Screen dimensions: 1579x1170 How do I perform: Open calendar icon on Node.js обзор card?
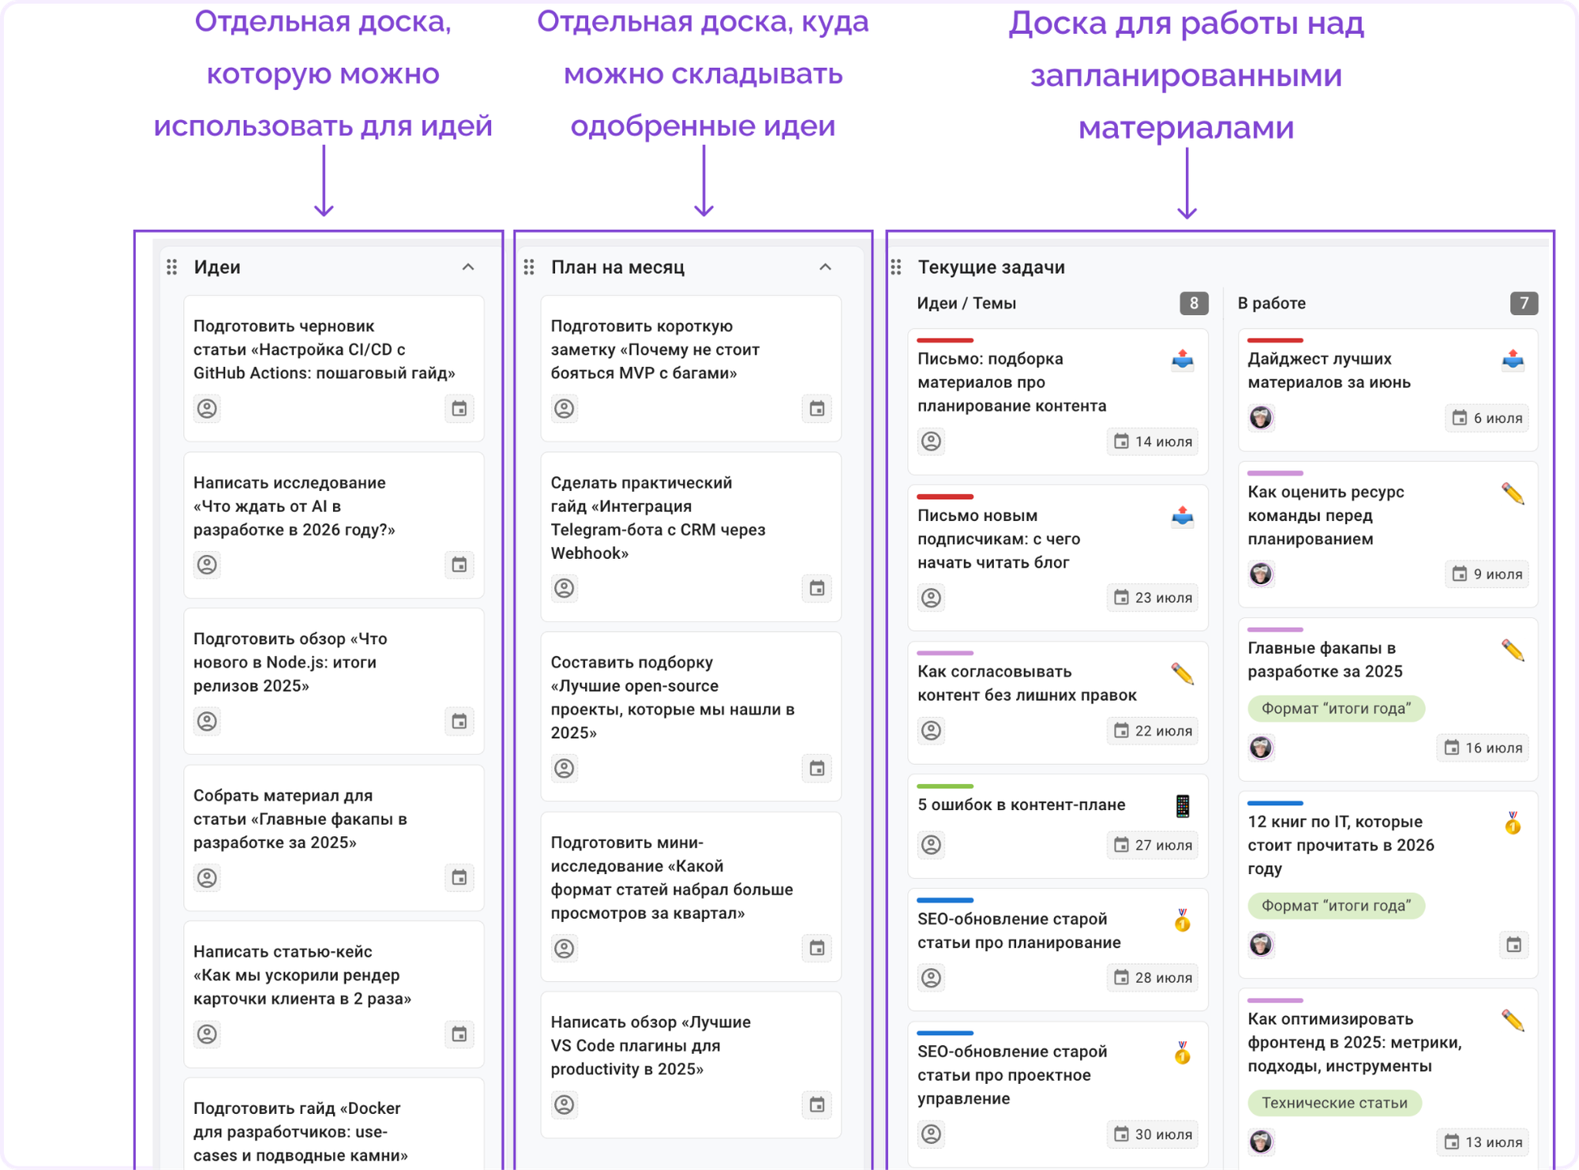[x=459, y=721]
